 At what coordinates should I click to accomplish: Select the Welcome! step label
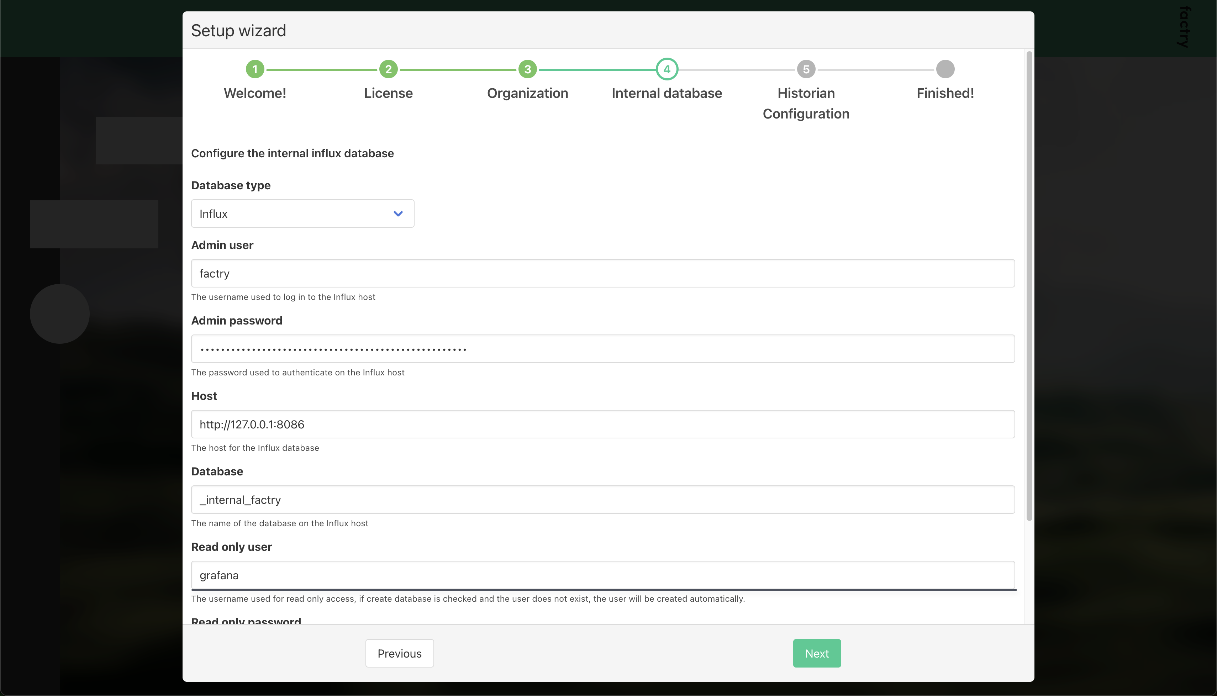[255, 93]
